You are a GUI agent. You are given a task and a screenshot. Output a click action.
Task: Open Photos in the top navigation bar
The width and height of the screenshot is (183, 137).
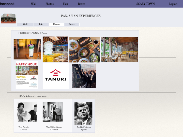tap(50, 4)
